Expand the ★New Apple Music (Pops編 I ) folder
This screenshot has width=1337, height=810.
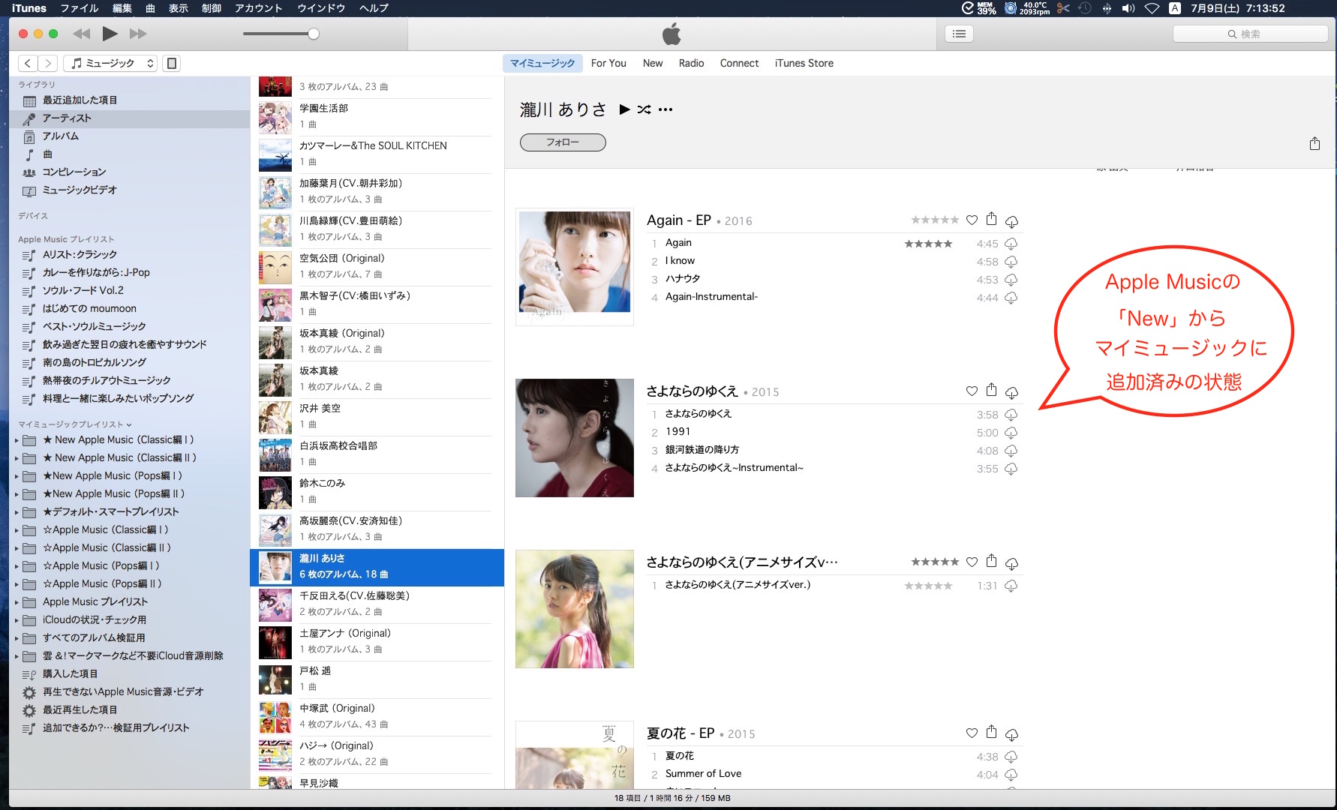[17, 476]
